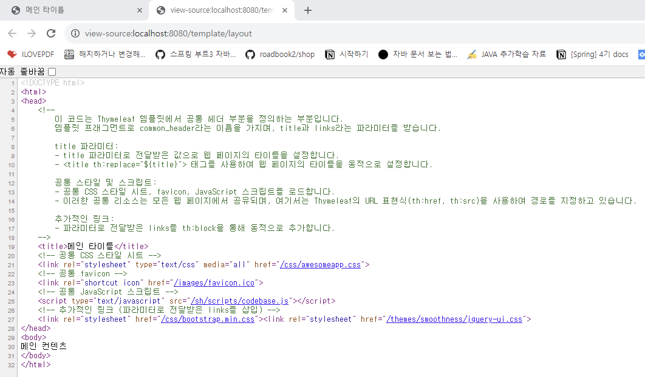Open the ILOVEPDF bookmark
Viewport: 645px width, 377px height.
(x=31, y=54)
